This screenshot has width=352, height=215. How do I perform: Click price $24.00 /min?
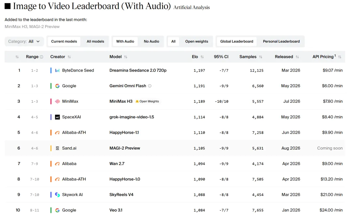pyautogui.click(x=331, y=210)
